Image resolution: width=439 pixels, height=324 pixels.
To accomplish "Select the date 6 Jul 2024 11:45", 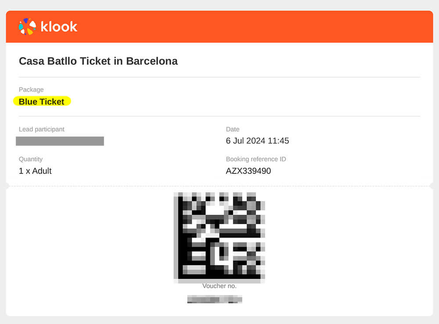I will coord(257,140).
